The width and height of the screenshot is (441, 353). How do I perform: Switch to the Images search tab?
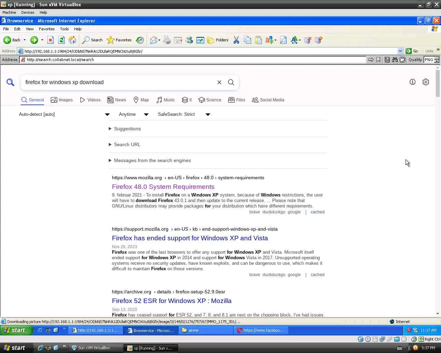62,100
